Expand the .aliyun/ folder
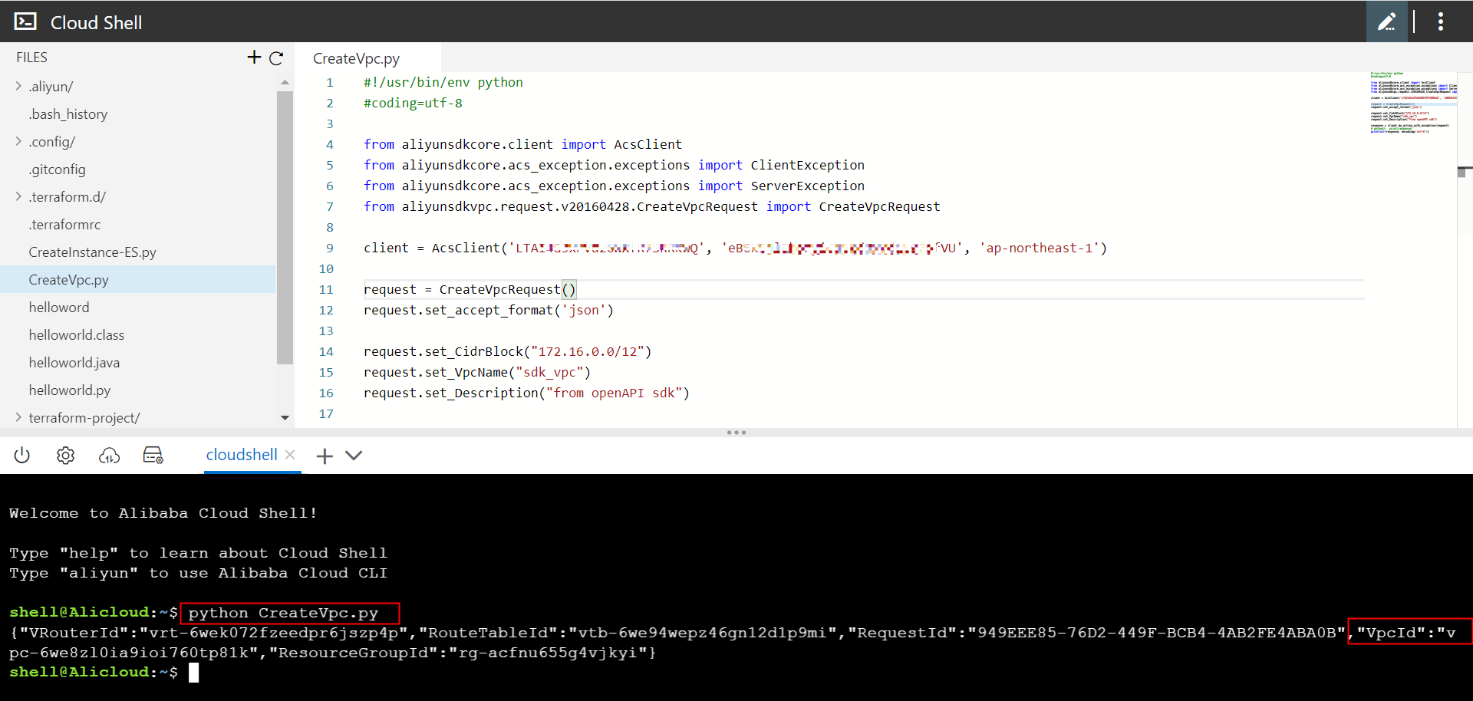Image resolution: width=1473 pixels, height=701 pixels. pos(18,86)
